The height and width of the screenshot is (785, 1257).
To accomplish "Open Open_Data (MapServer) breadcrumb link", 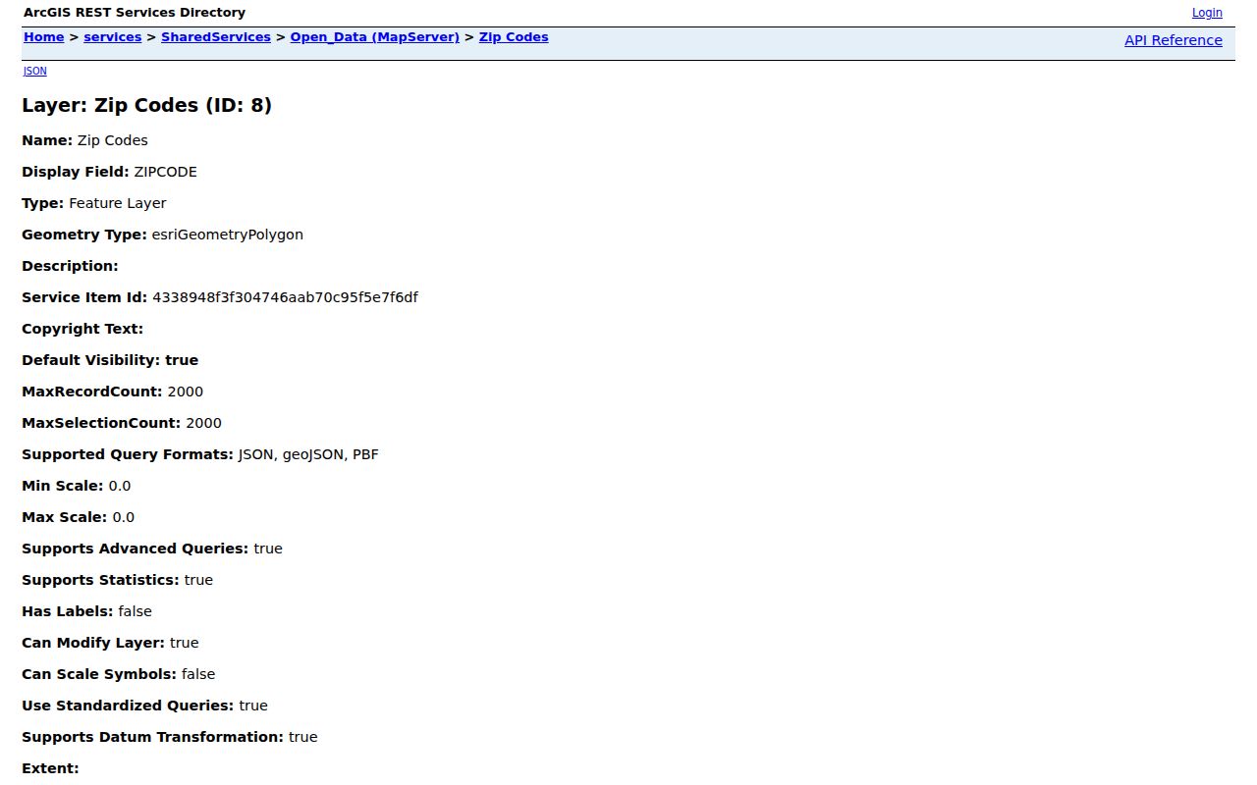I will coord(374,37).
